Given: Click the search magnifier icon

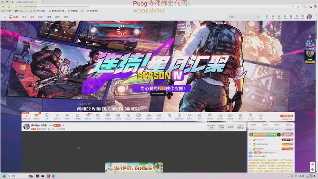Looking at the screenshot, I should tap(258, 17).
